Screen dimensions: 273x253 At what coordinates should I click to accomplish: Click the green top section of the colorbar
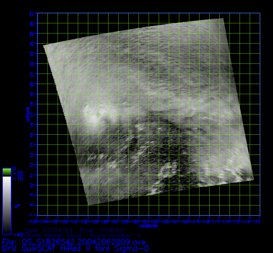coord(7,172)
